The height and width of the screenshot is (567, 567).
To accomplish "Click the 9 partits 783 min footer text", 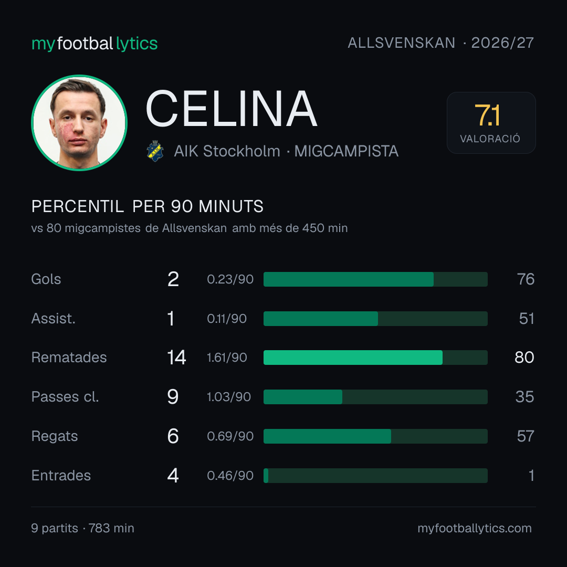I will pos(82,528).
